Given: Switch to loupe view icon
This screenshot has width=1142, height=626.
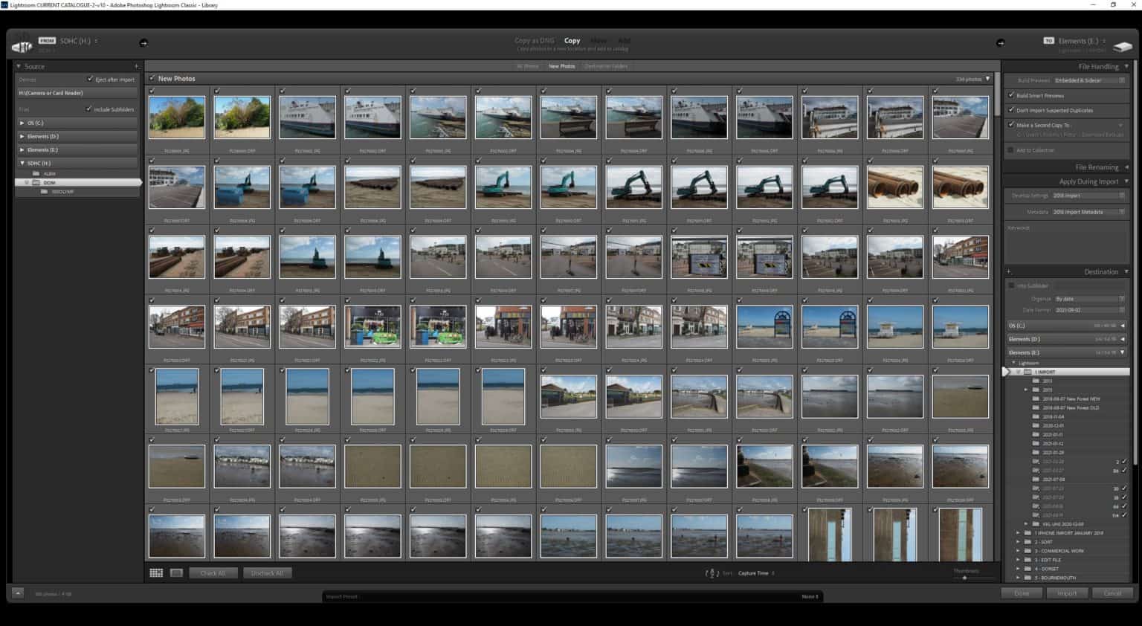Looking at the screenshot, I should pyautogui.click(x=176, y=573).
